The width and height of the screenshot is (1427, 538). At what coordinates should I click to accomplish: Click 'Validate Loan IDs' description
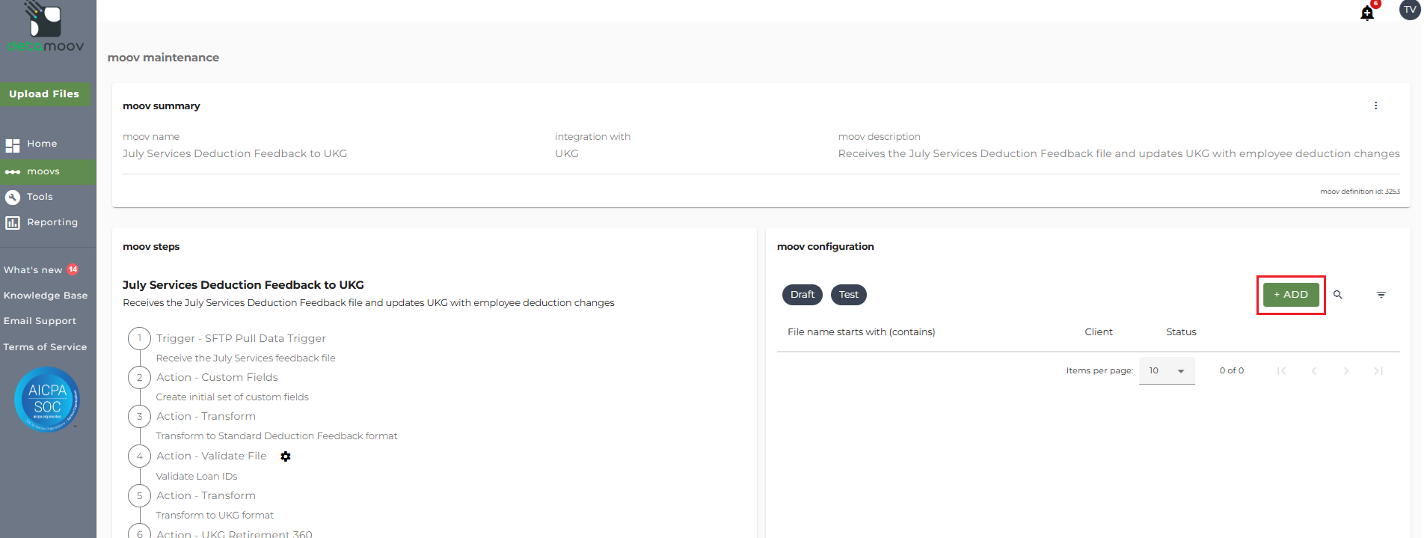tap(196, 477)
